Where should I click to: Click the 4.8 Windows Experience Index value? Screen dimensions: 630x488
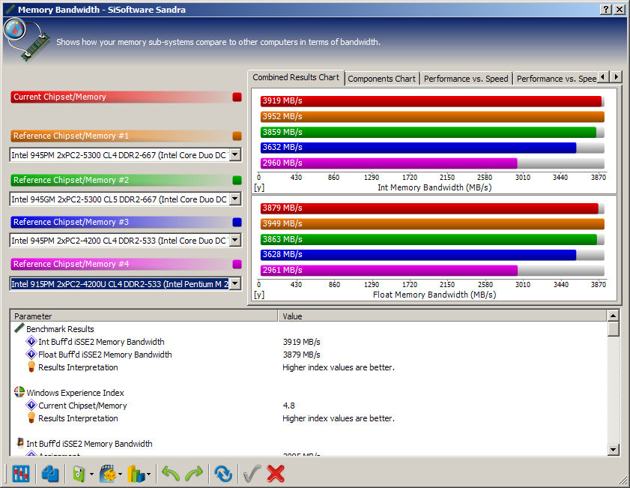[x=288, y=406]
